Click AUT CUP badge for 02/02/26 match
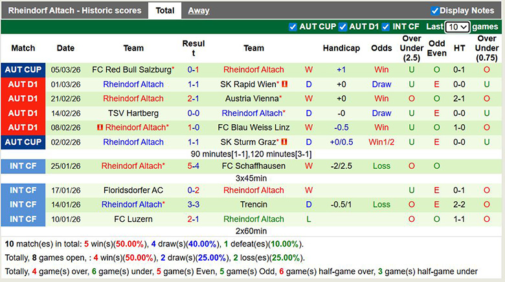Image resolution: width=505 pixels, height=282 pixels. click(23, 142)
